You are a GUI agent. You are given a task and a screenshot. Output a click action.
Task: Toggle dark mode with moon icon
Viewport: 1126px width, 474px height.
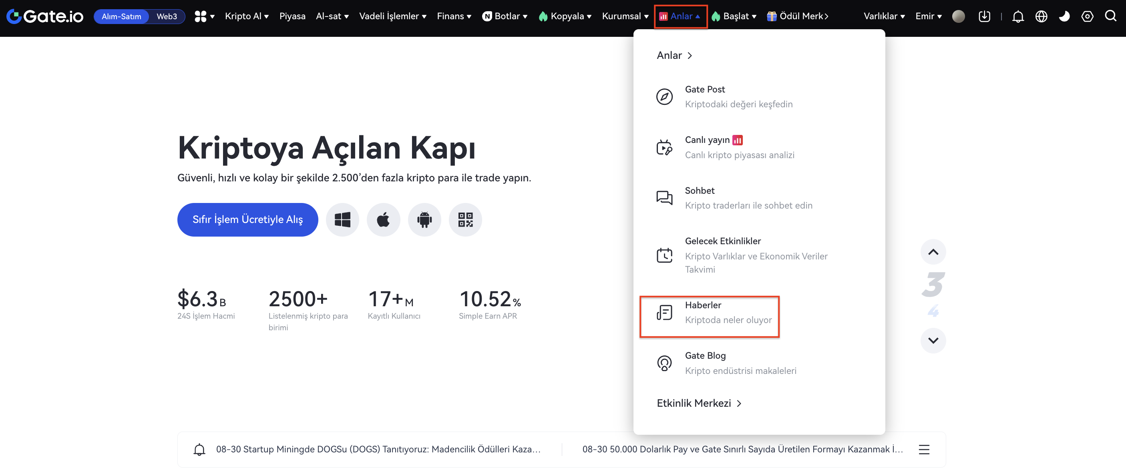click(x=1064, y=16)
